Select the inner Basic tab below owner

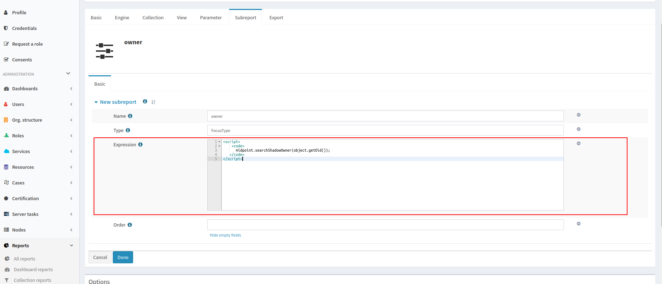100,84
